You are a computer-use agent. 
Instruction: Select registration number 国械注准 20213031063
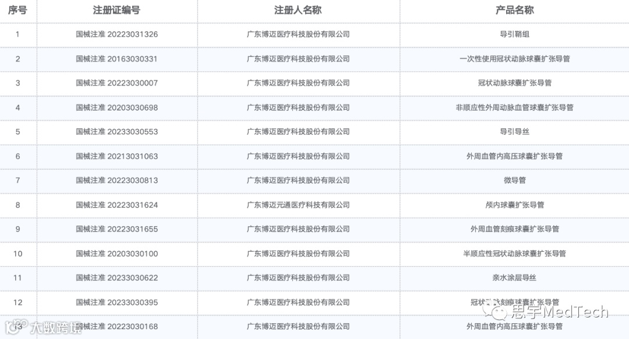116,156
